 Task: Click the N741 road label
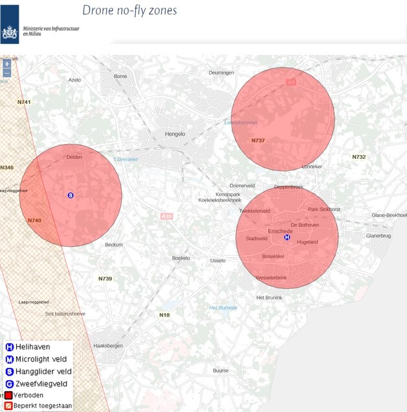point(24,102)
